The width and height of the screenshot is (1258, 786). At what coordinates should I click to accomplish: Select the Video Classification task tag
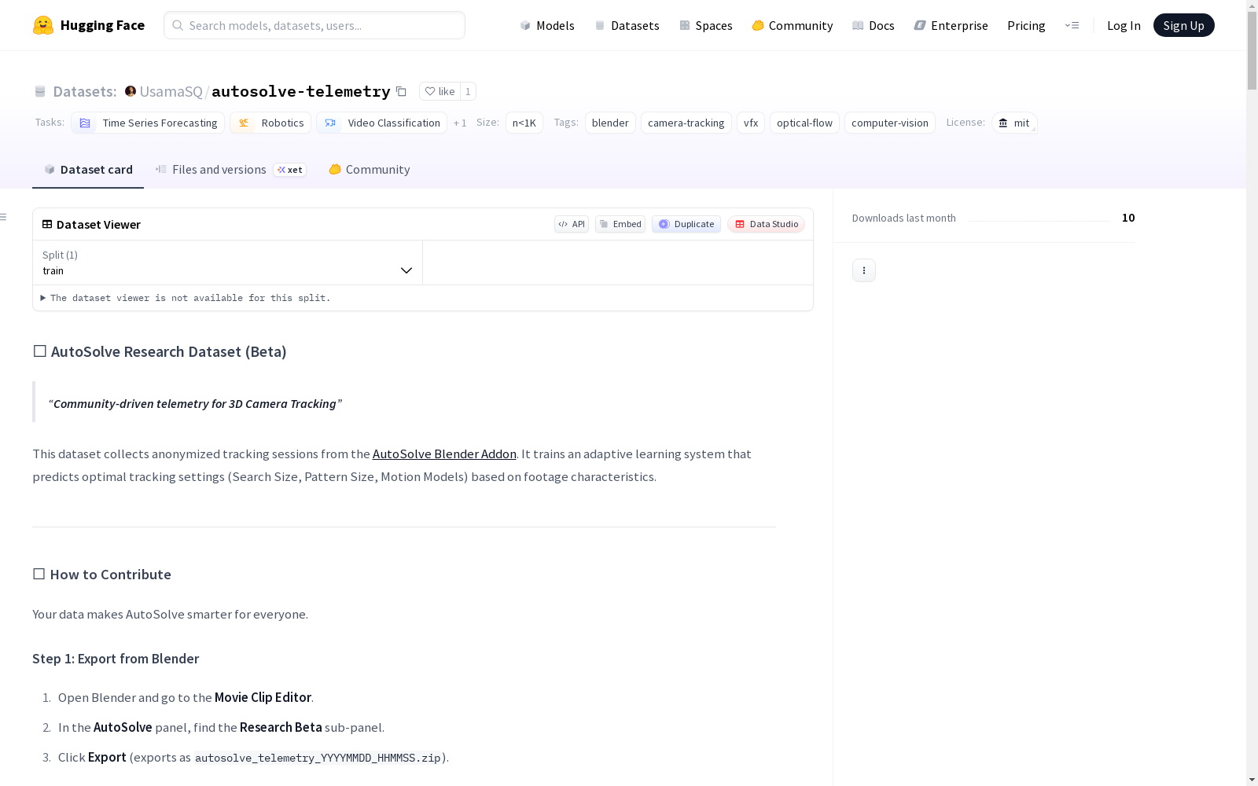pos(381,123)
